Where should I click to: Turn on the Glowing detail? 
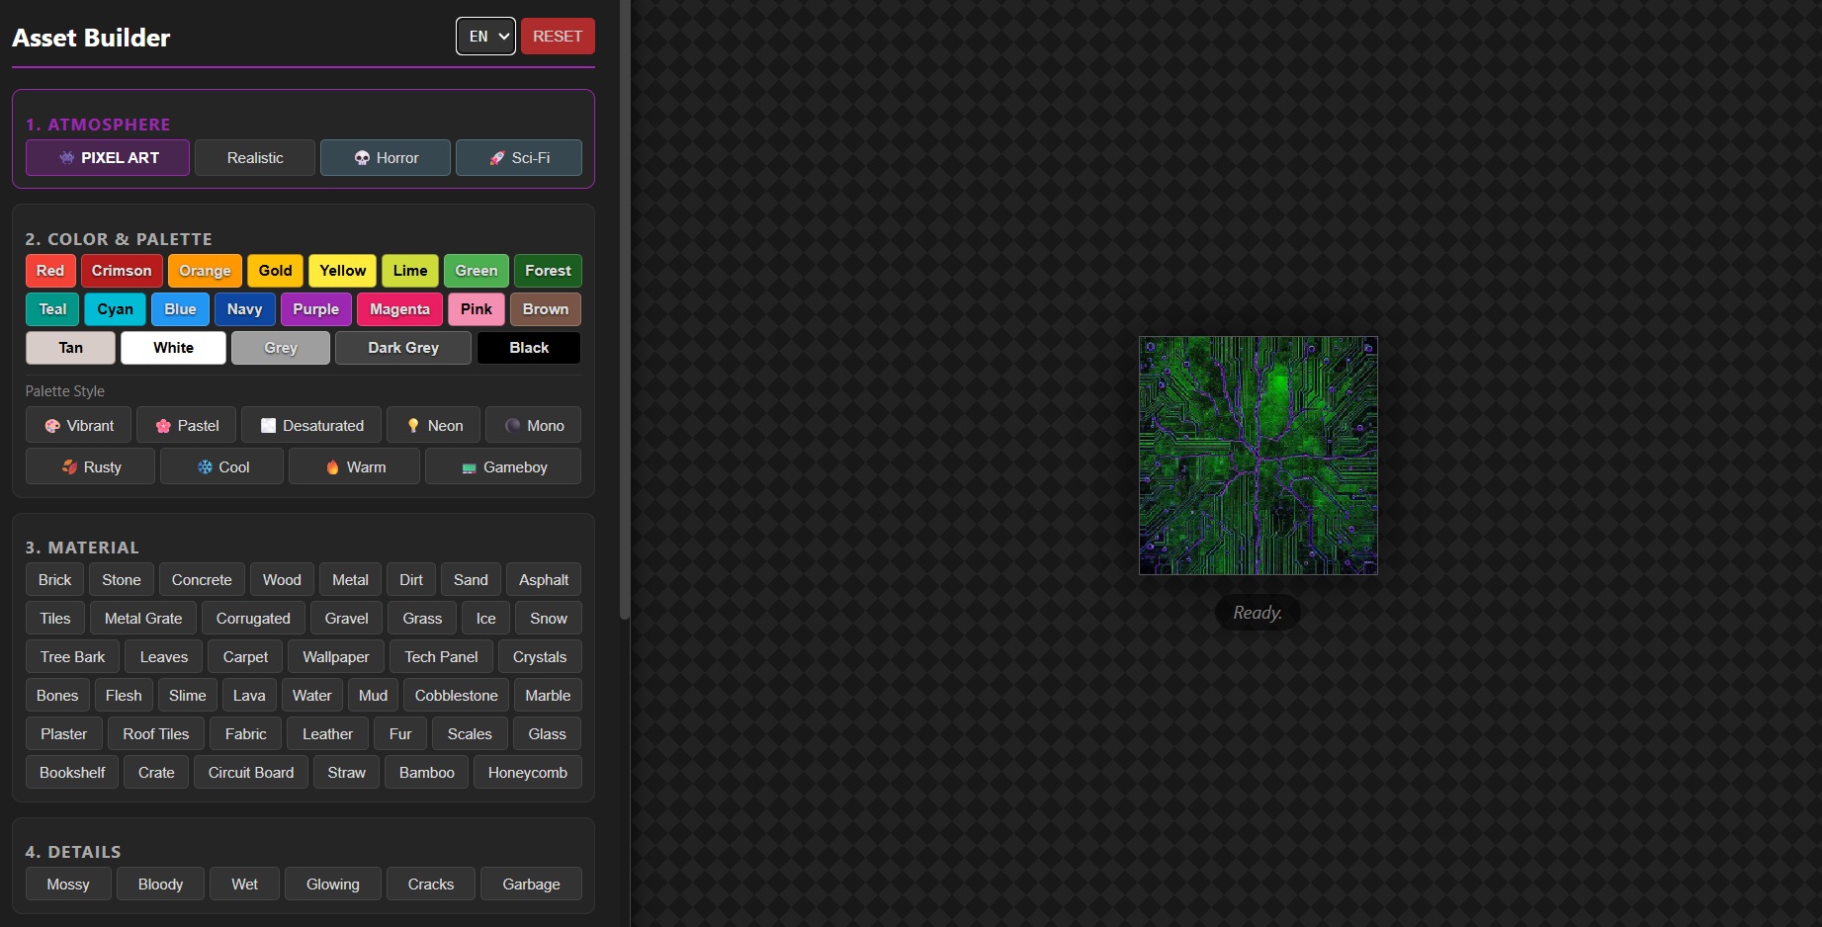coord(333,885)
